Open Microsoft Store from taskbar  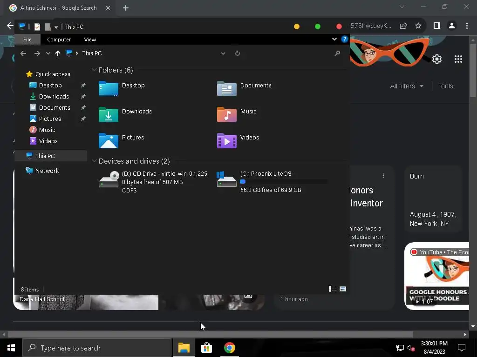206,348
